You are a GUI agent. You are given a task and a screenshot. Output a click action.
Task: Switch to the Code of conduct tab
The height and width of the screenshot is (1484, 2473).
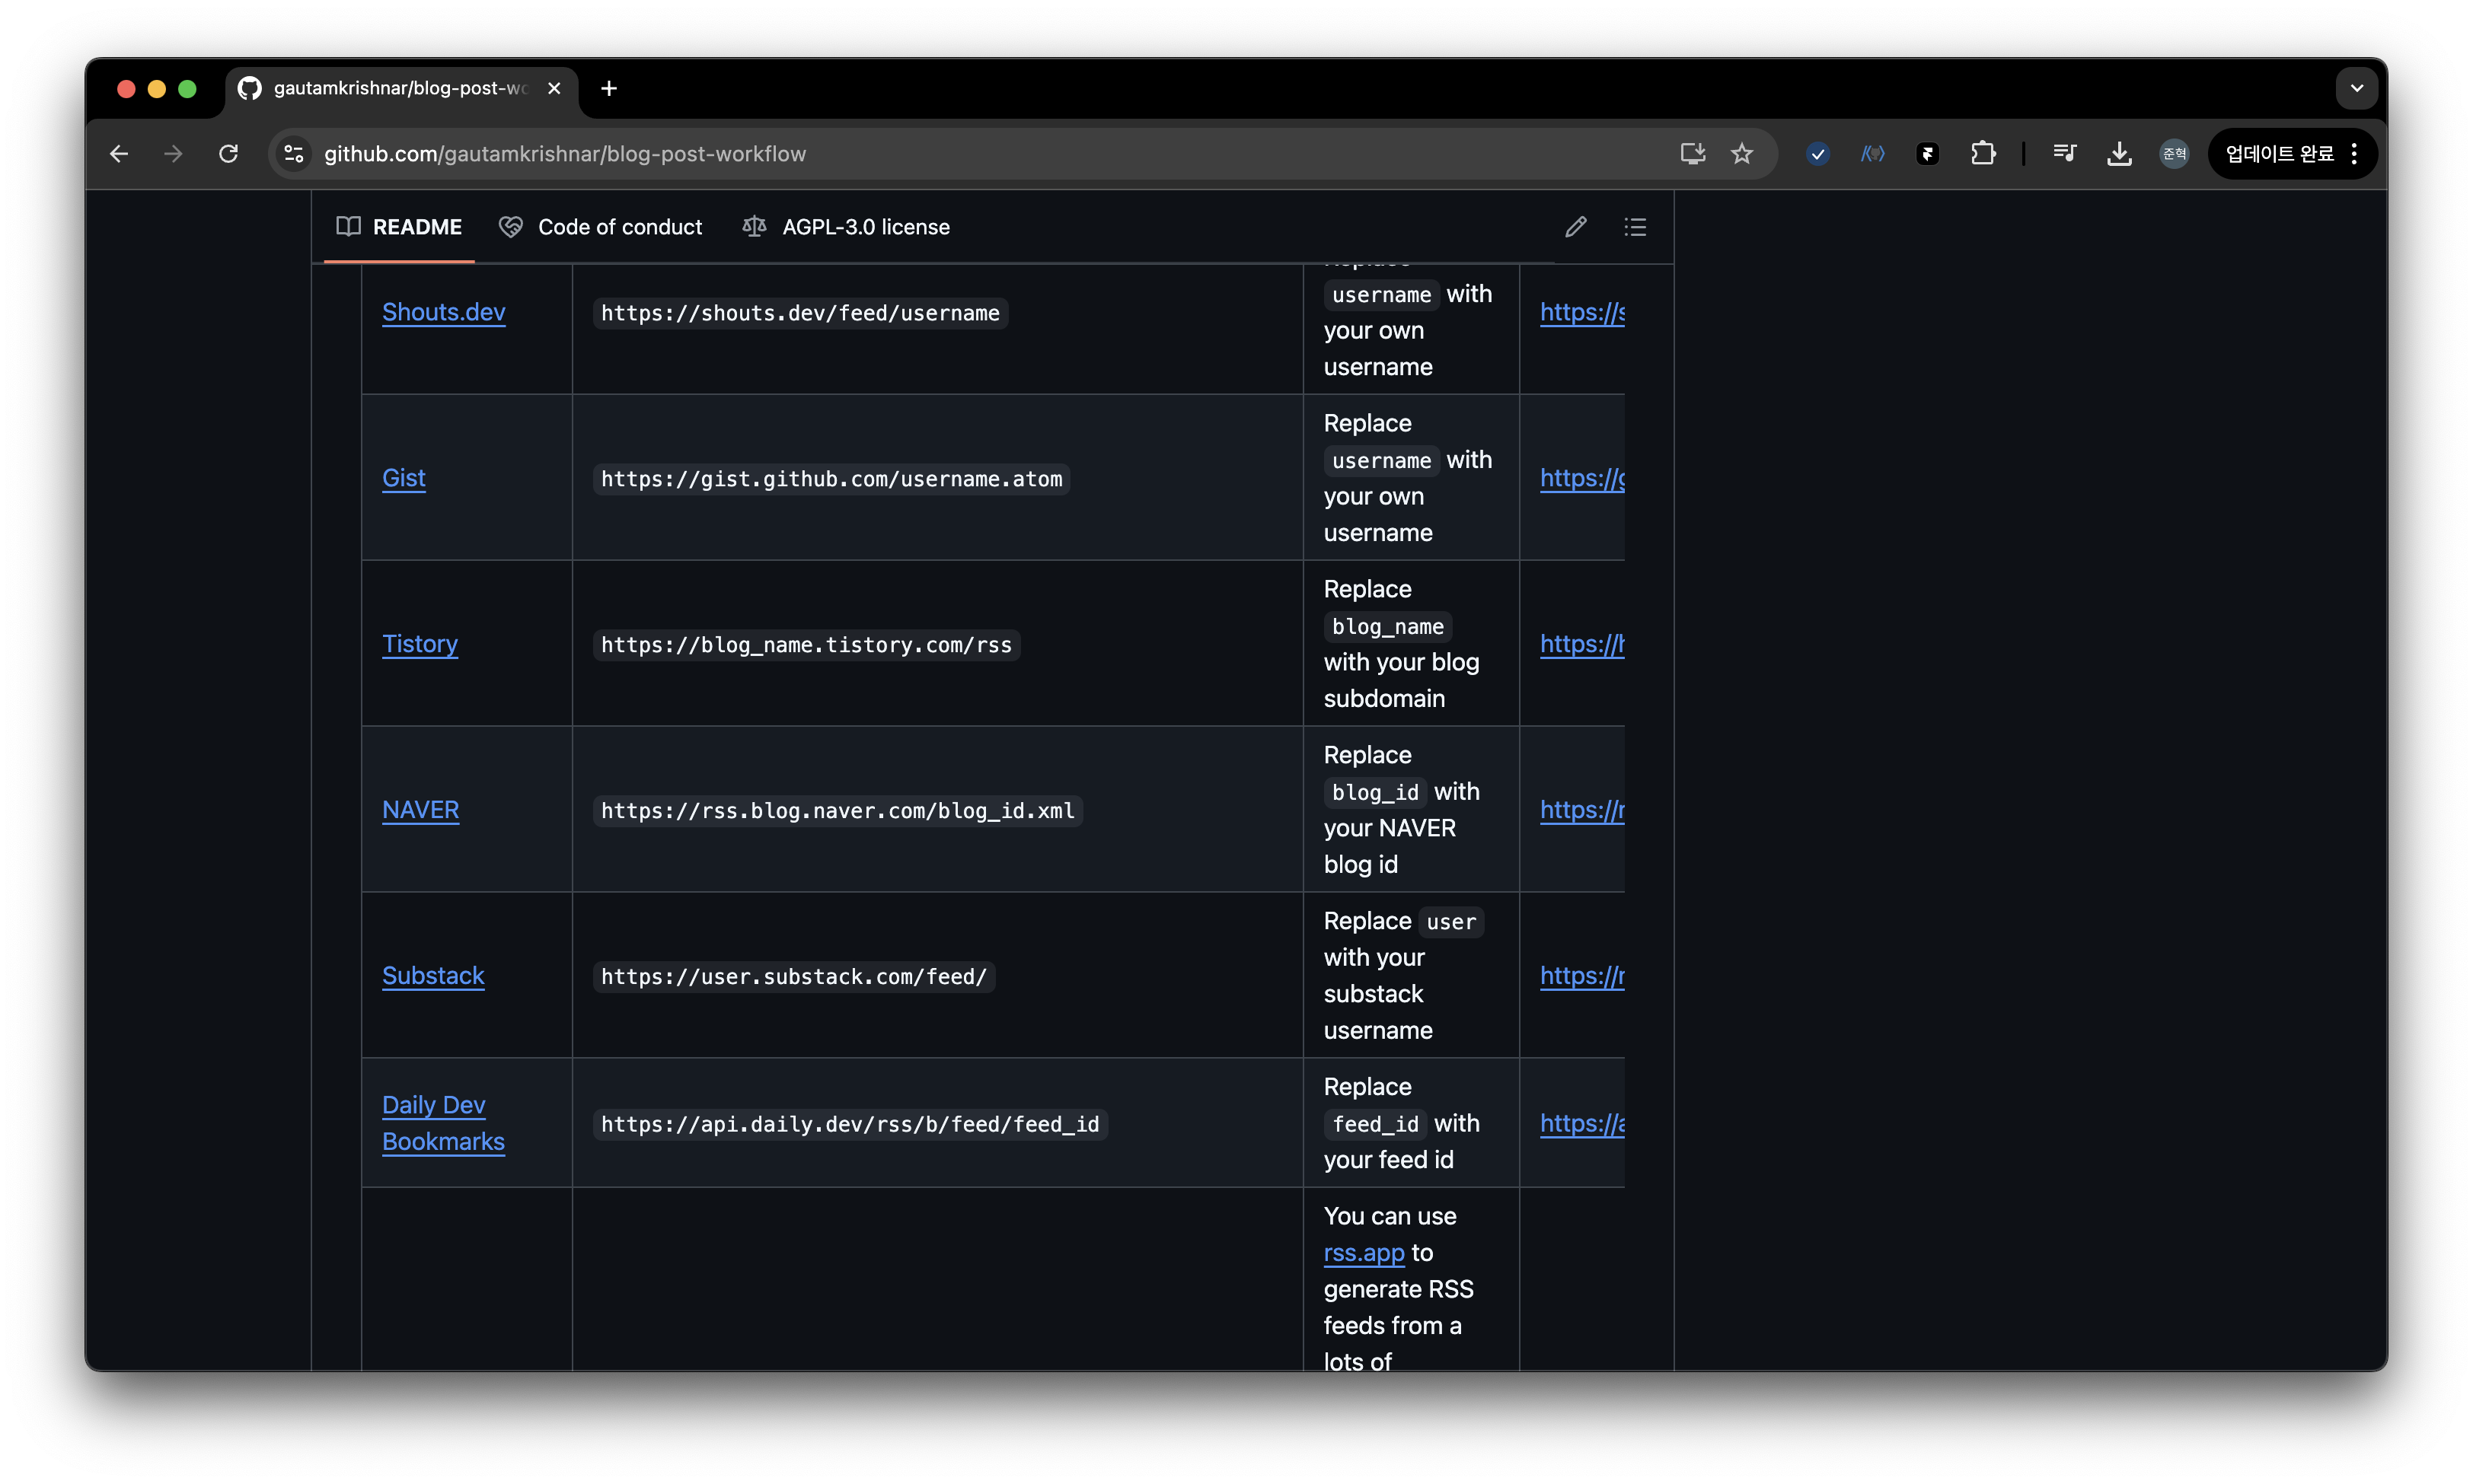pyautogui.click(x=601, y=227)
